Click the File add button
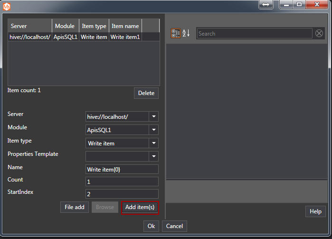Image resolution: width=332 pixels, height=239 pixels. tap(75, 207)
